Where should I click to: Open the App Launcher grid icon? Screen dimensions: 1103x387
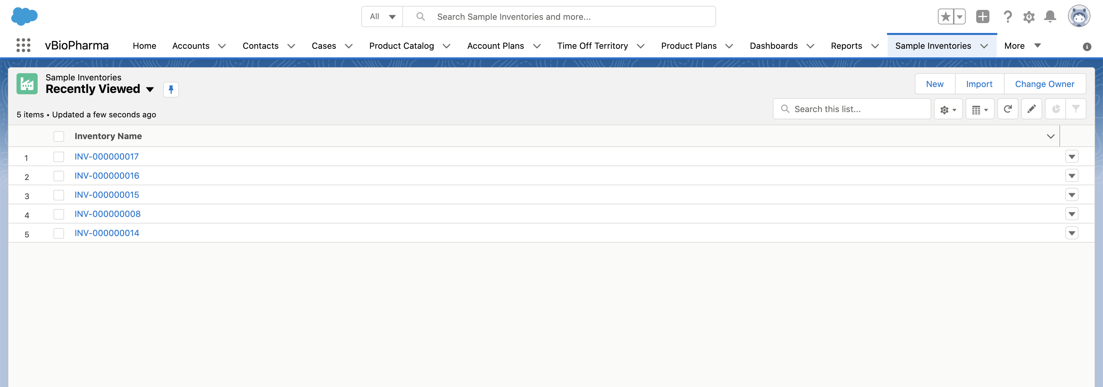pos(23,45)
